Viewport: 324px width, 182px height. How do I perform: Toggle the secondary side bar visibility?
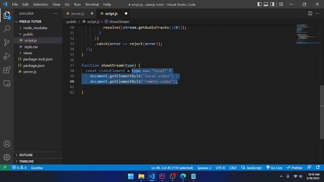272,4
